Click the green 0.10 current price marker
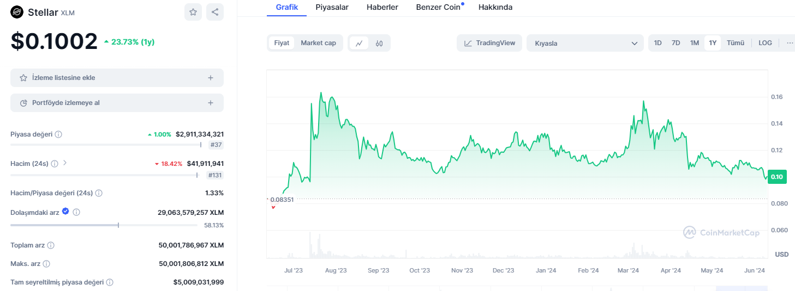 click(776, 177)
